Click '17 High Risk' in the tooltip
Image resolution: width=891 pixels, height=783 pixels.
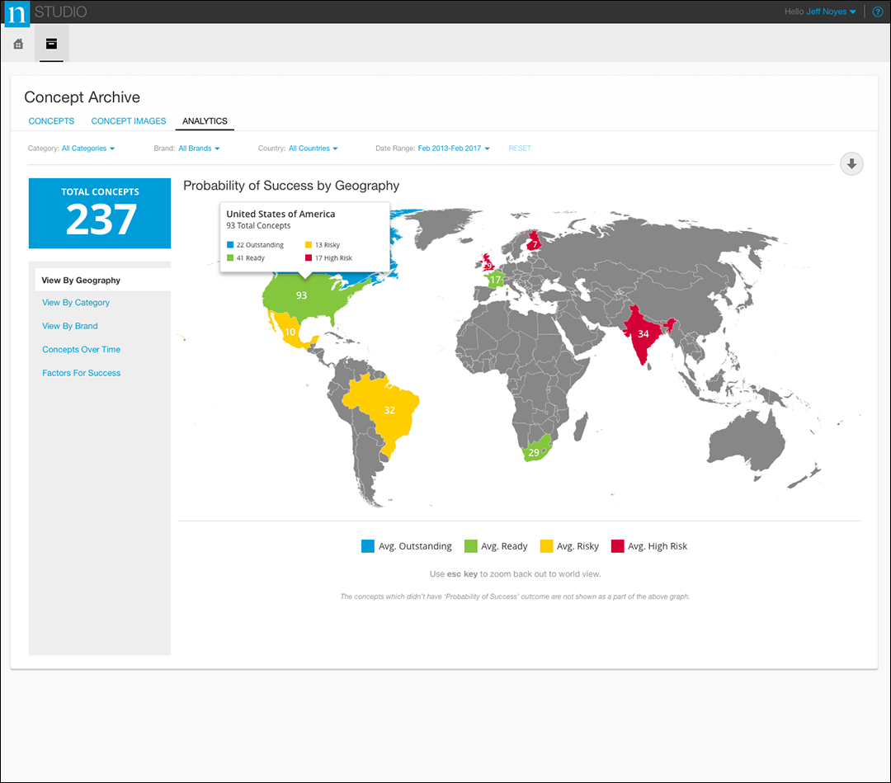[328, 258]
